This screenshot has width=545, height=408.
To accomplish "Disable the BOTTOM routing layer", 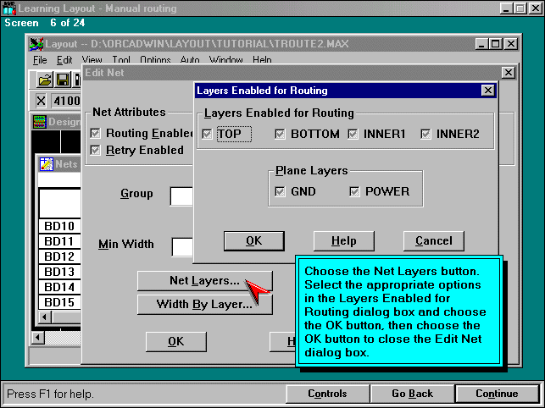I will click(x=281, y=134).
